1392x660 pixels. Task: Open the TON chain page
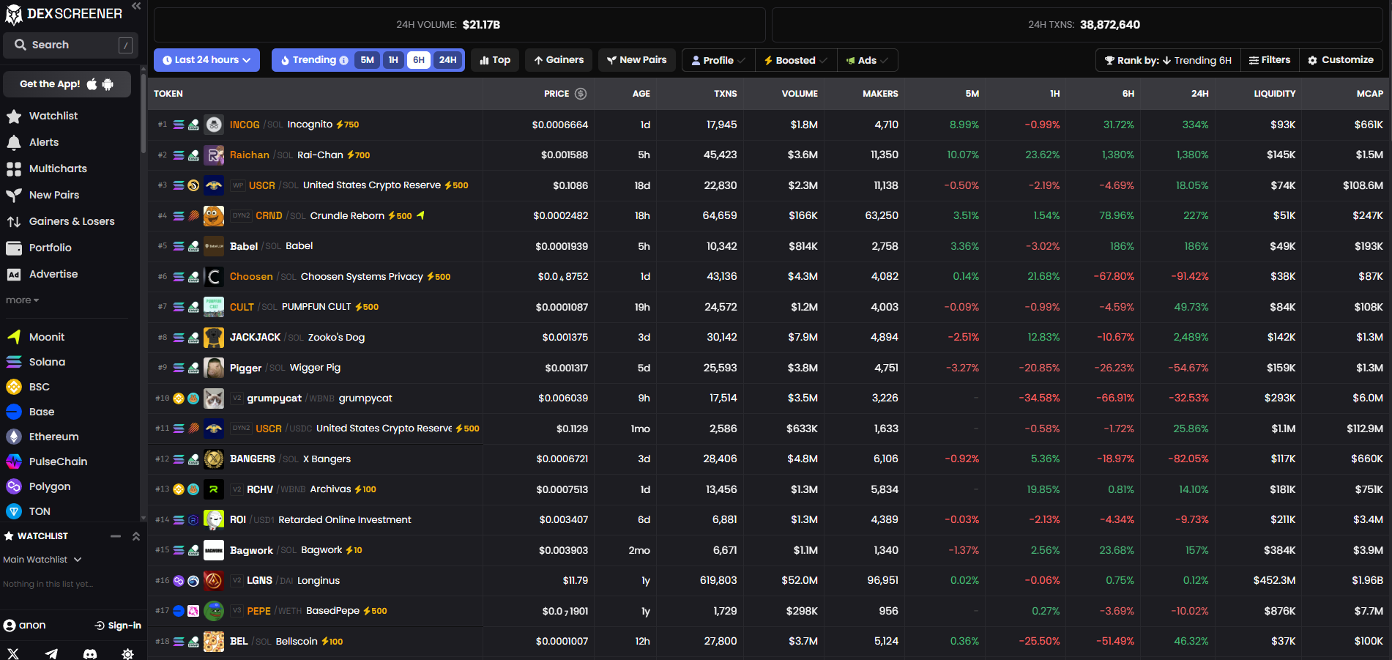[40, 511]
